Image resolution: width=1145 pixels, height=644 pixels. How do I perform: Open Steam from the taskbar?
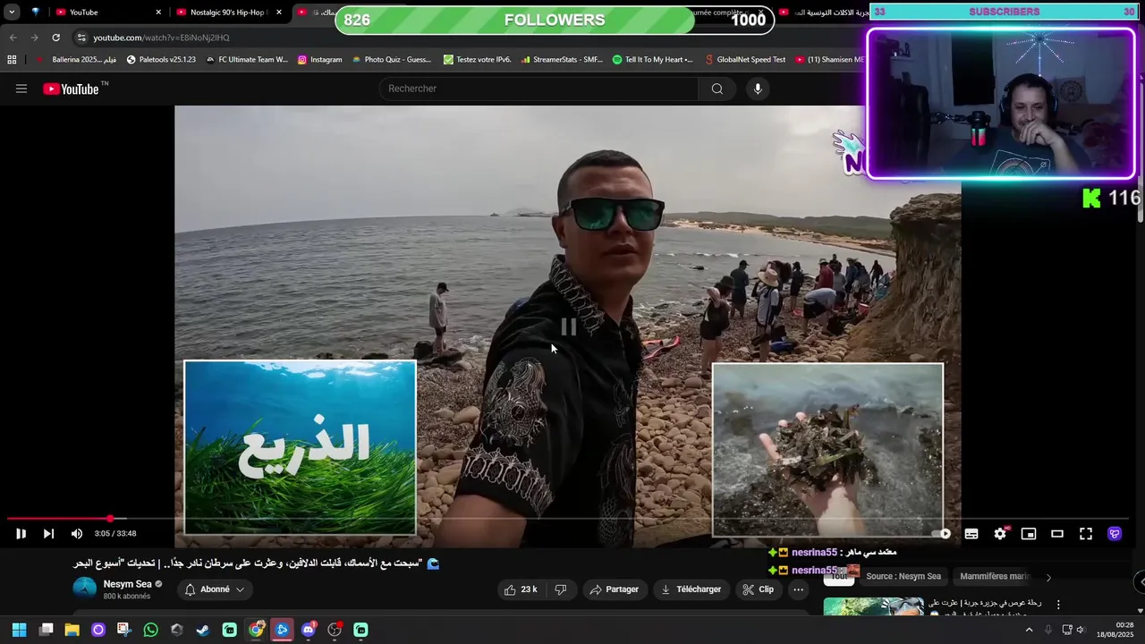click(203, 630)
